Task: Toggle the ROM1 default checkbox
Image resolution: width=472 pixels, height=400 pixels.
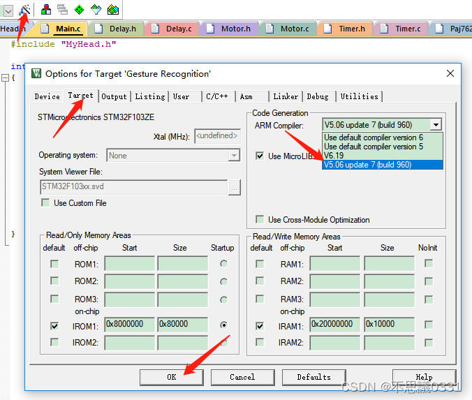Action: pyautogui.click(x=54, y=264)
